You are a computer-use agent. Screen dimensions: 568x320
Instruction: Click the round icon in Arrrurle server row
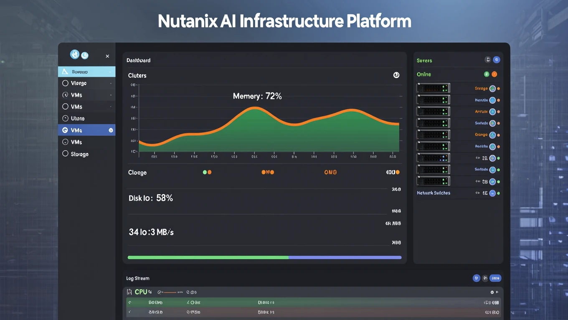(492, 112)
